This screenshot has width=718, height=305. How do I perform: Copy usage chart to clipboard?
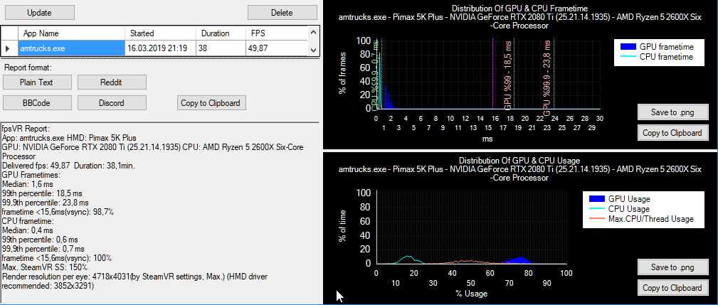tap(672, 288)
